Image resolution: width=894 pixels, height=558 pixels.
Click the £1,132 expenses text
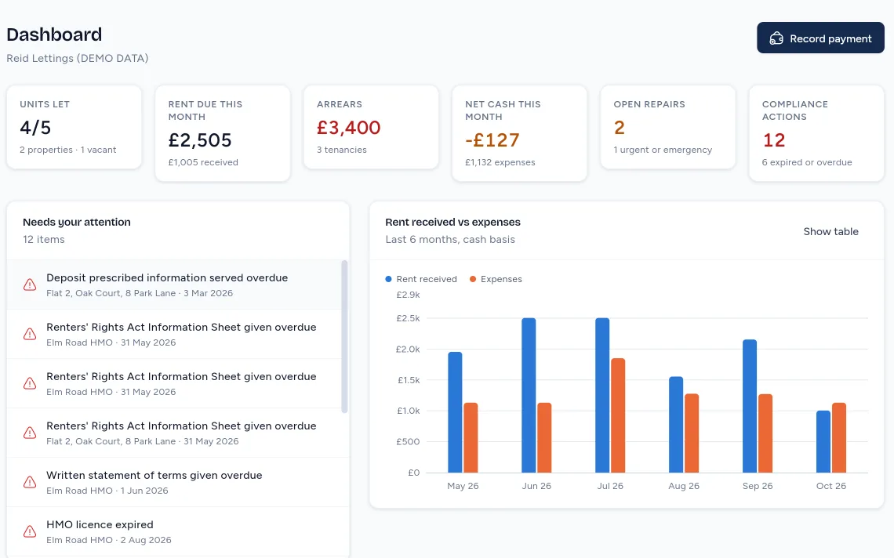tap(500, 162)
